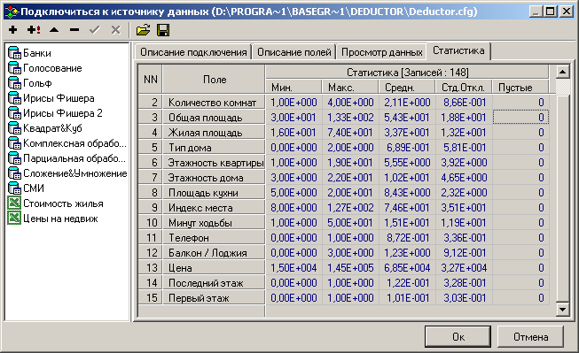Click the remove connection minus icon
579x353 pixels.
(74, 30)
